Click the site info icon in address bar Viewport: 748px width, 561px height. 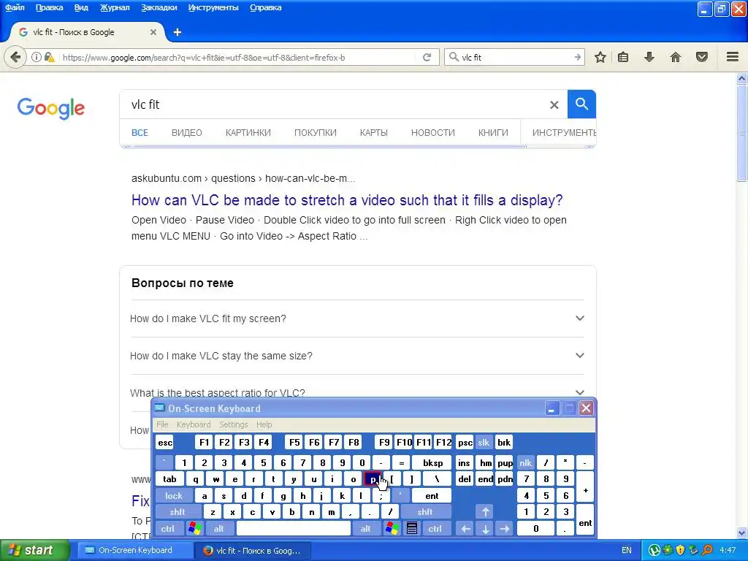pyautogui.click(x=37, y=57)
